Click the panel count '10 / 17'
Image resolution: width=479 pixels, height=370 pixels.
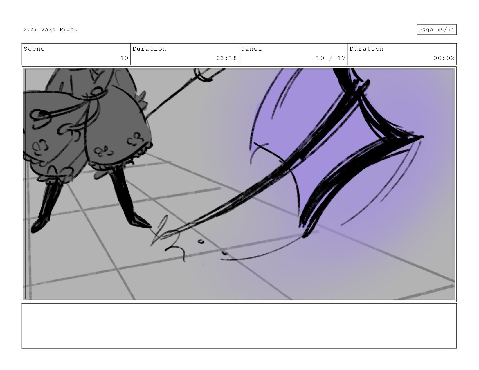(x=331, y=58)
